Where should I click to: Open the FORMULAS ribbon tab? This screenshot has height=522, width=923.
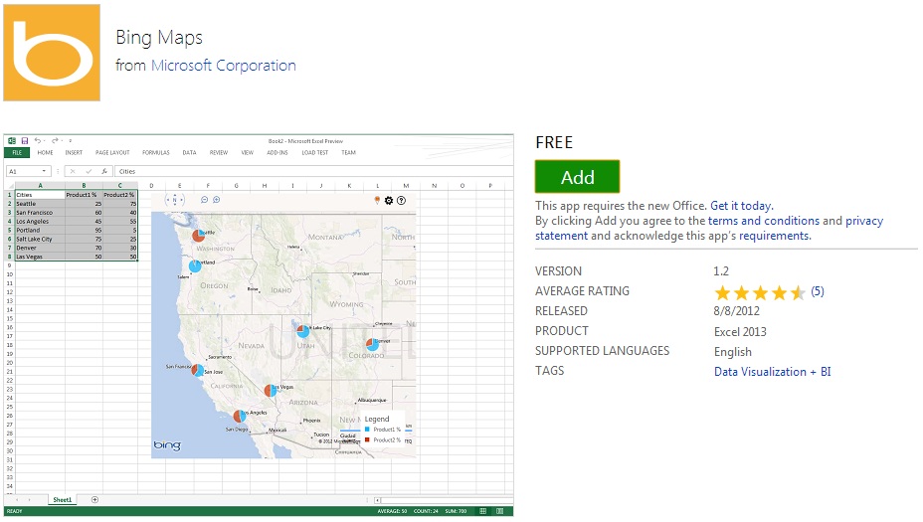(156, 152)
